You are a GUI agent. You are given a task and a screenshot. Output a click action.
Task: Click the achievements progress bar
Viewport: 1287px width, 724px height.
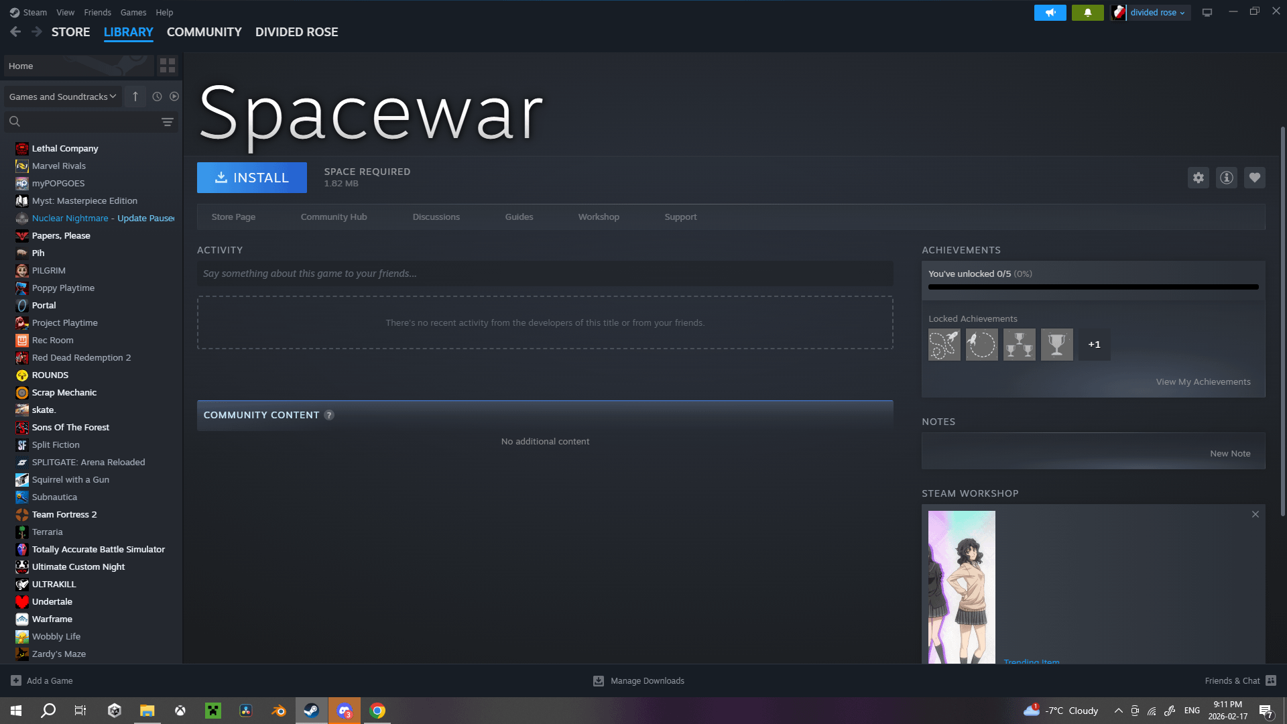(1093, 287)
